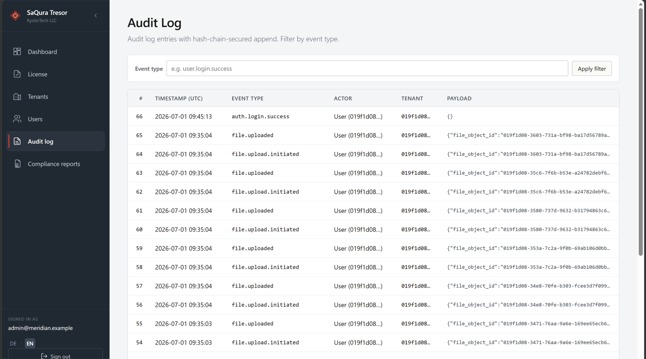Screen dimensions: 646x359
Task: Navigate to Users
Action: click(55, 119)
